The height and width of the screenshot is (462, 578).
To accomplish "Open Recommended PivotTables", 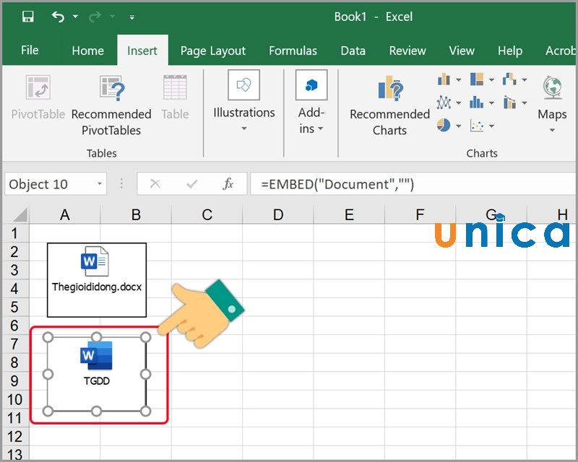I will tap(111, 106).
